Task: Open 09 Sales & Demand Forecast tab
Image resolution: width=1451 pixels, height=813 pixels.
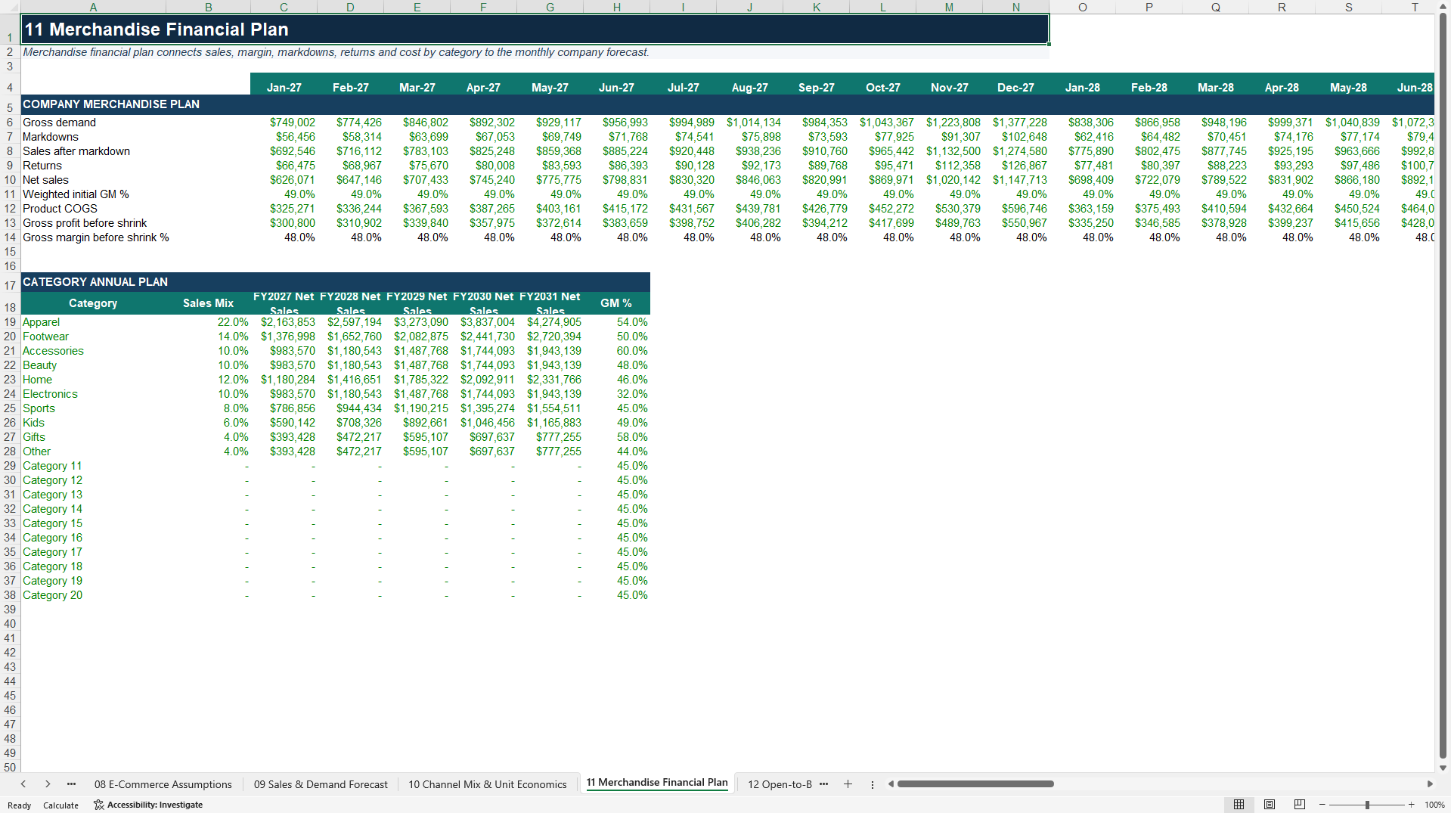Action: (x=321, y=784)
